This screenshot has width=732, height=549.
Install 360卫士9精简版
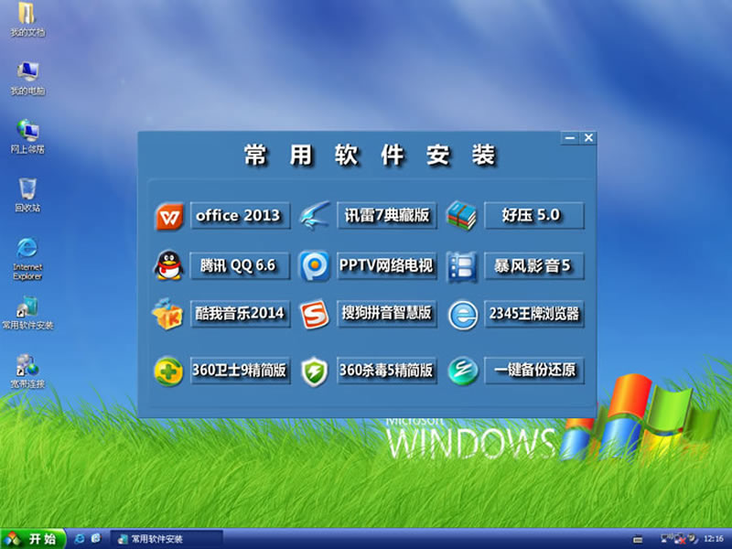click(240, 371)
